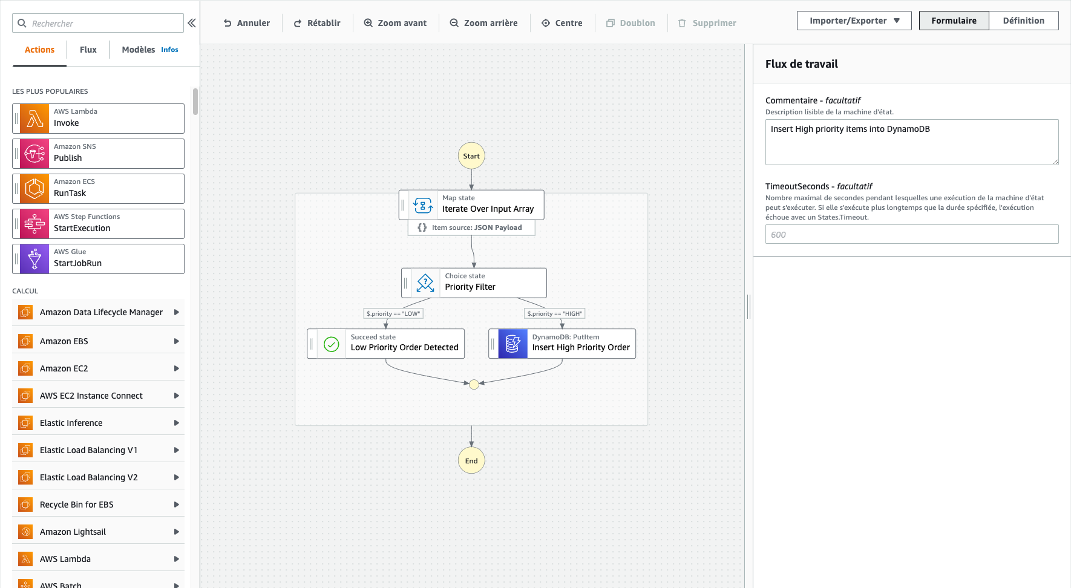
Task: Click the left panel scrollbar
Action: pos(195,102)
